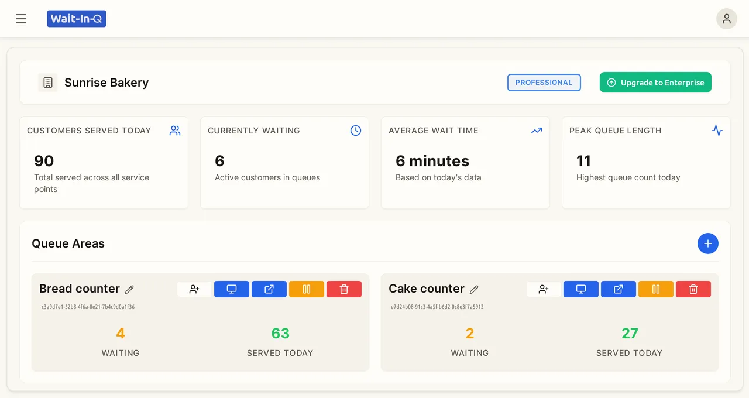Click the Bread counter title
749x398 pixels.
(80, 289)
